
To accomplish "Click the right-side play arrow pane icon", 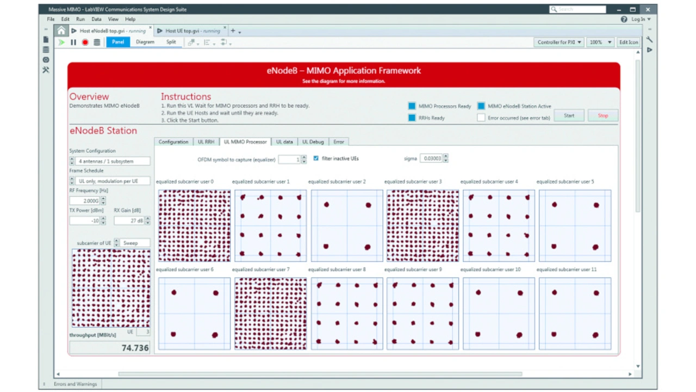I will point(649,50).
